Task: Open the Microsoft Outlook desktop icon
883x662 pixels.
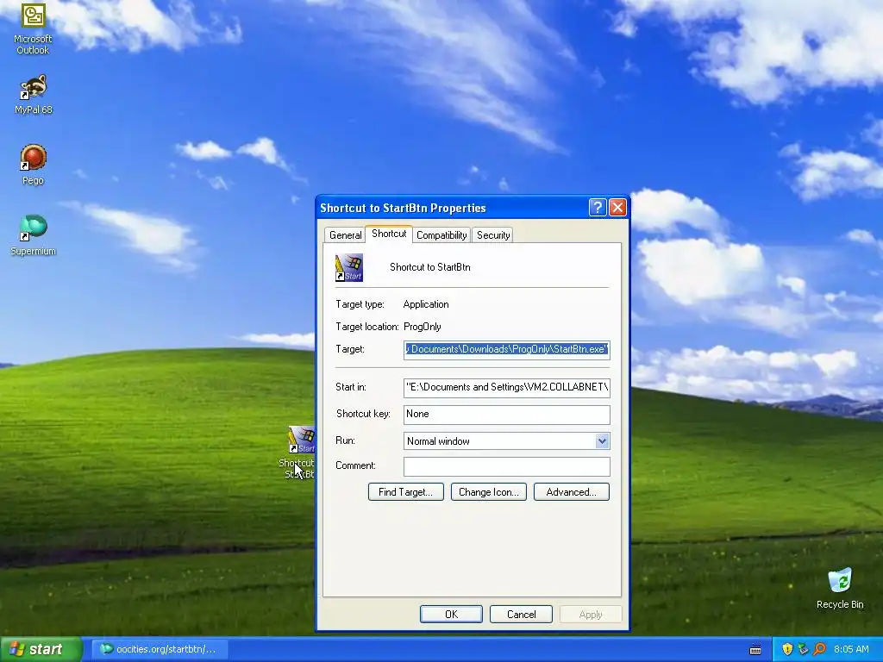Action: click(x=33, y=28)
